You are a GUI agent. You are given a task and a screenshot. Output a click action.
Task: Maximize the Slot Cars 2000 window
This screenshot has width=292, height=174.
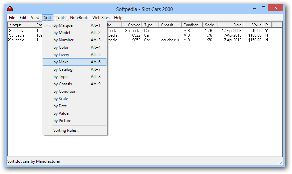click(x=264, y=8)
